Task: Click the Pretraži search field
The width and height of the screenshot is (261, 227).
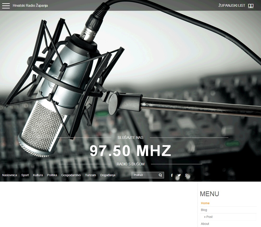Action: (x=145, y=175)
